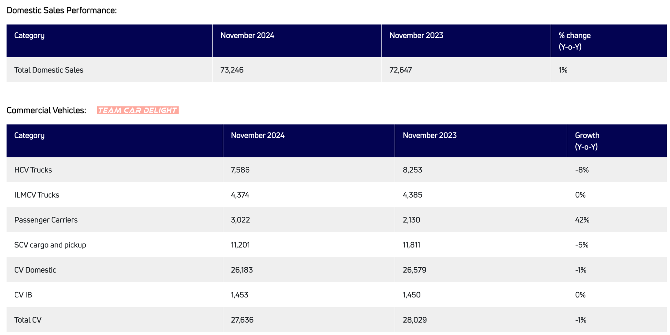Select Passenger Carriers value 3,022
The image size is (670, 335).
click(240, 220)
